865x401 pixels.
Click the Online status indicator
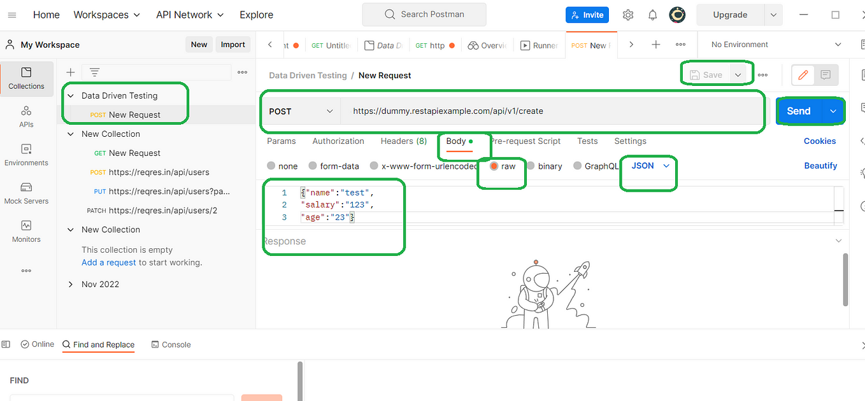click(38, 344)
